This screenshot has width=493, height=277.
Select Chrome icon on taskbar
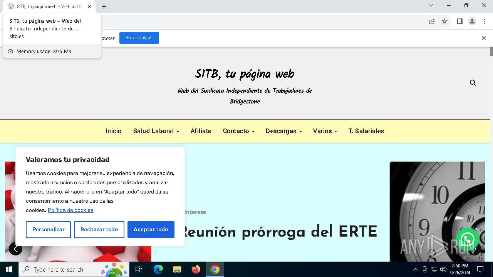click(x=215, y=269)
